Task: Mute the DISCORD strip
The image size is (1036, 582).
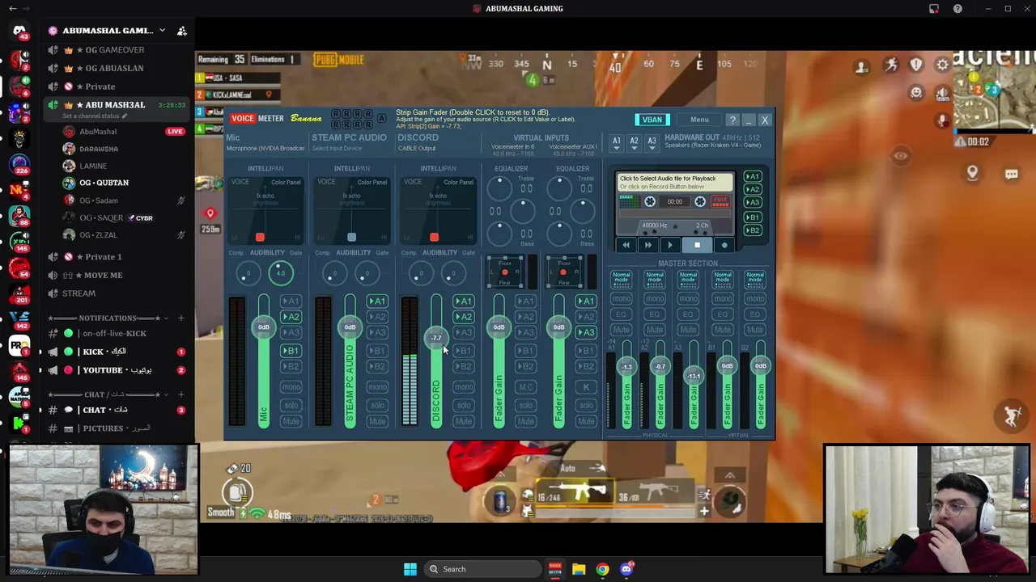Action: (x=464, y=421)
